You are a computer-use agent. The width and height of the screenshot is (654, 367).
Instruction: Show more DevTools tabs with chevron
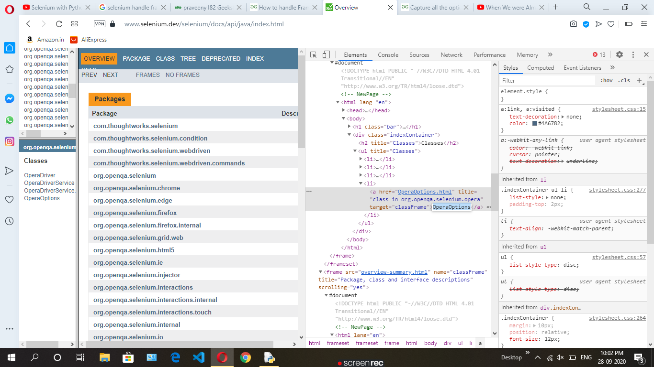point(550,55)
